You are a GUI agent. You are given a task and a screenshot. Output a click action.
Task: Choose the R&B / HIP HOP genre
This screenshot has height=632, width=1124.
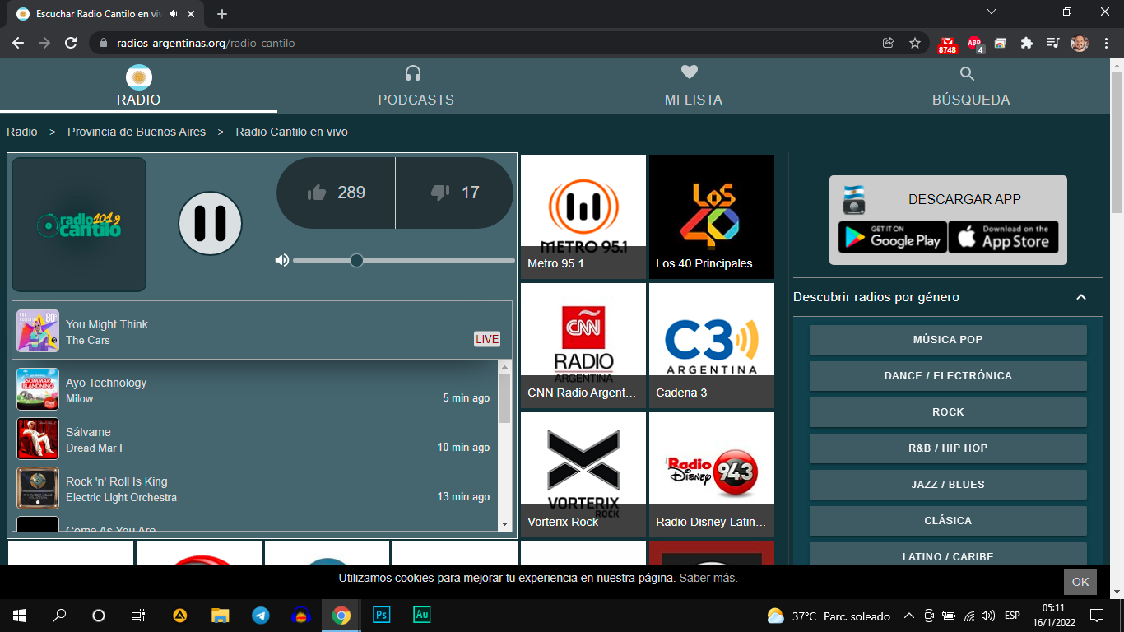pos(948,448)
